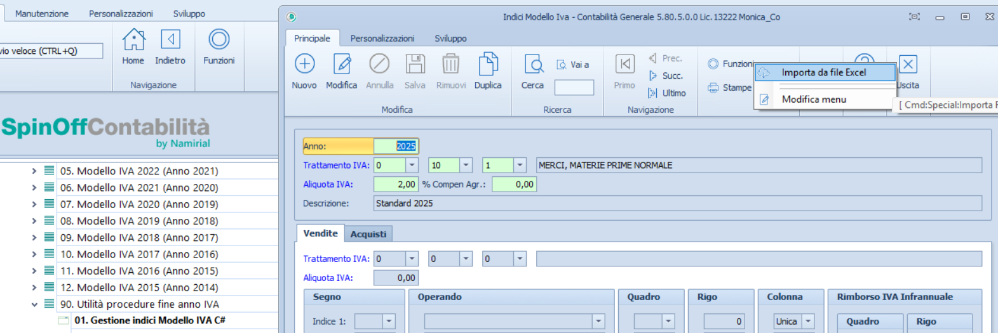Viewport: 998px width, 333px height.
Task: Jump to the Ultimo record
Action: coord(667,93)
